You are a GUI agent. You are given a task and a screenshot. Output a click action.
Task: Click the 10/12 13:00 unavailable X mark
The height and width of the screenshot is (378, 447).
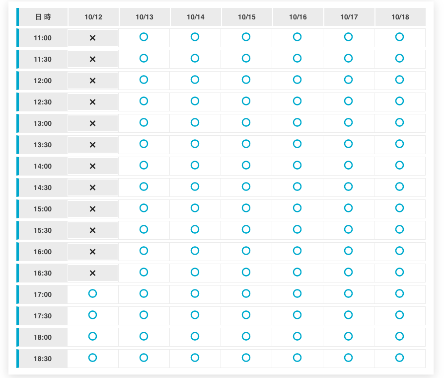(93, 124)
